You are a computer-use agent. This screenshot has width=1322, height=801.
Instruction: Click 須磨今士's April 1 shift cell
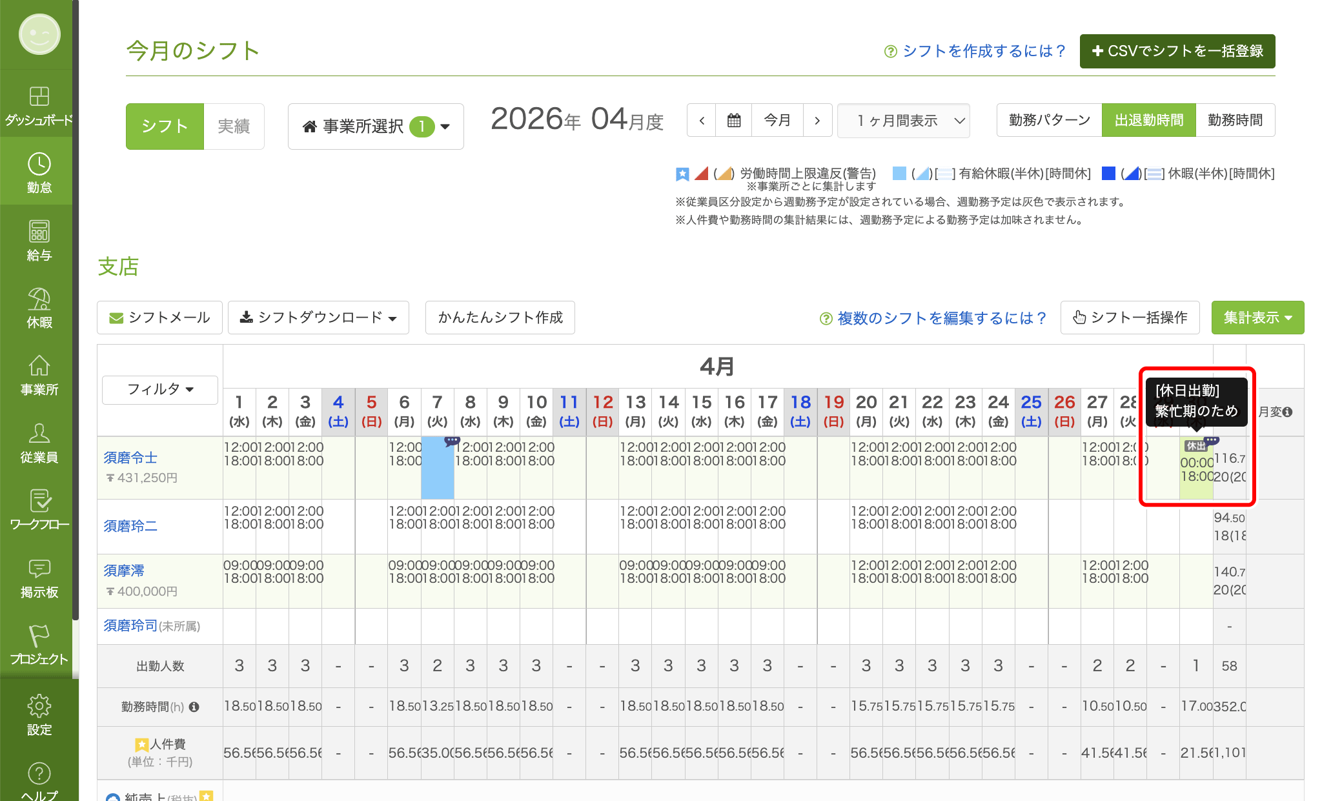239,468
